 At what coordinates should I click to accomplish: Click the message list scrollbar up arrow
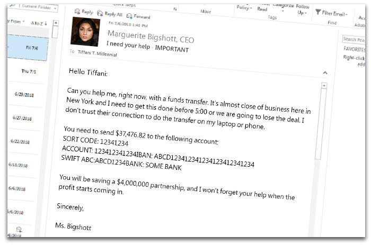coord(56,23)
